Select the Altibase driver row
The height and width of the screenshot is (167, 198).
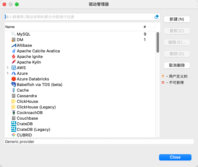click(x=80, y=45)
